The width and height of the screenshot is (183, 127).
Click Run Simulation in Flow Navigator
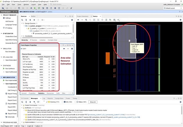(x=10, y=52)
